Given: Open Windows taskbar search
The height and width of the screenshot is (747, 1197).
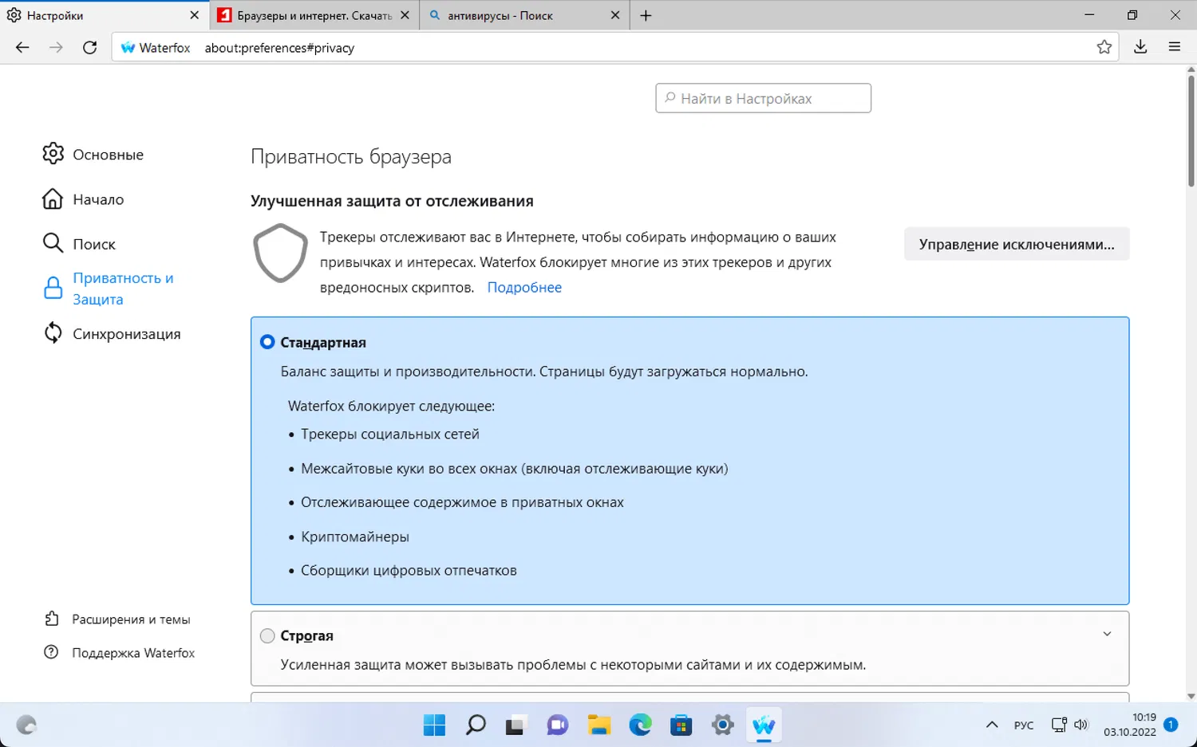Looking at the screenshot, I should pos(476,725).
